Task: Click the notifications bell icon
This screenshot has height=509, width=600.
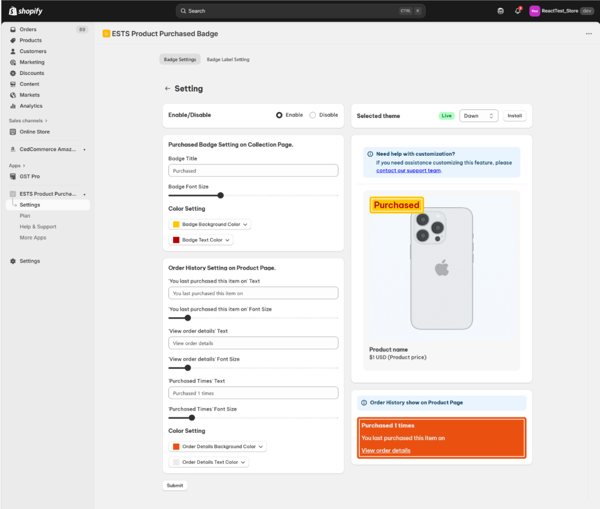Action: (x=517, y=11)
